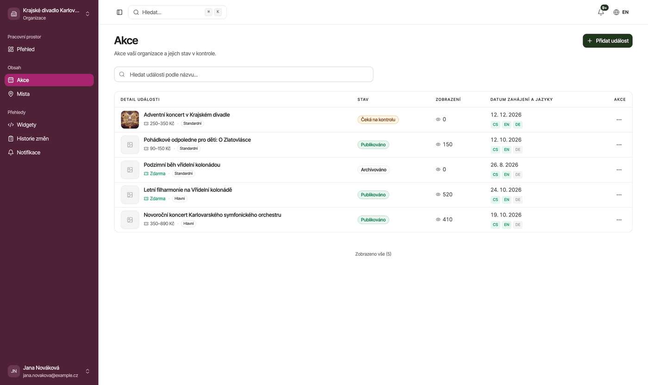Click the image placeholder for Pohádkové odpoledne
Image resolution: width=648 pixels, height=385 pixels.
click(x=130, y=145)
